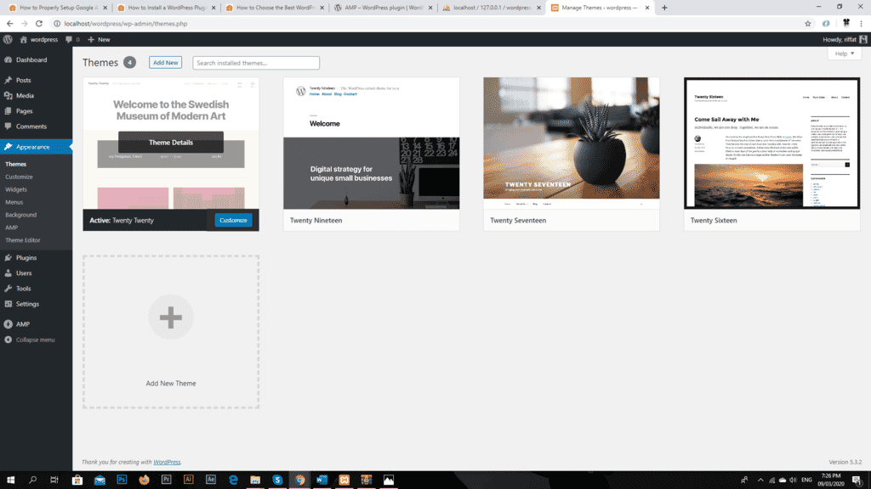
Task: Launch After Effects from the taskbar
Action: [211, 480]
